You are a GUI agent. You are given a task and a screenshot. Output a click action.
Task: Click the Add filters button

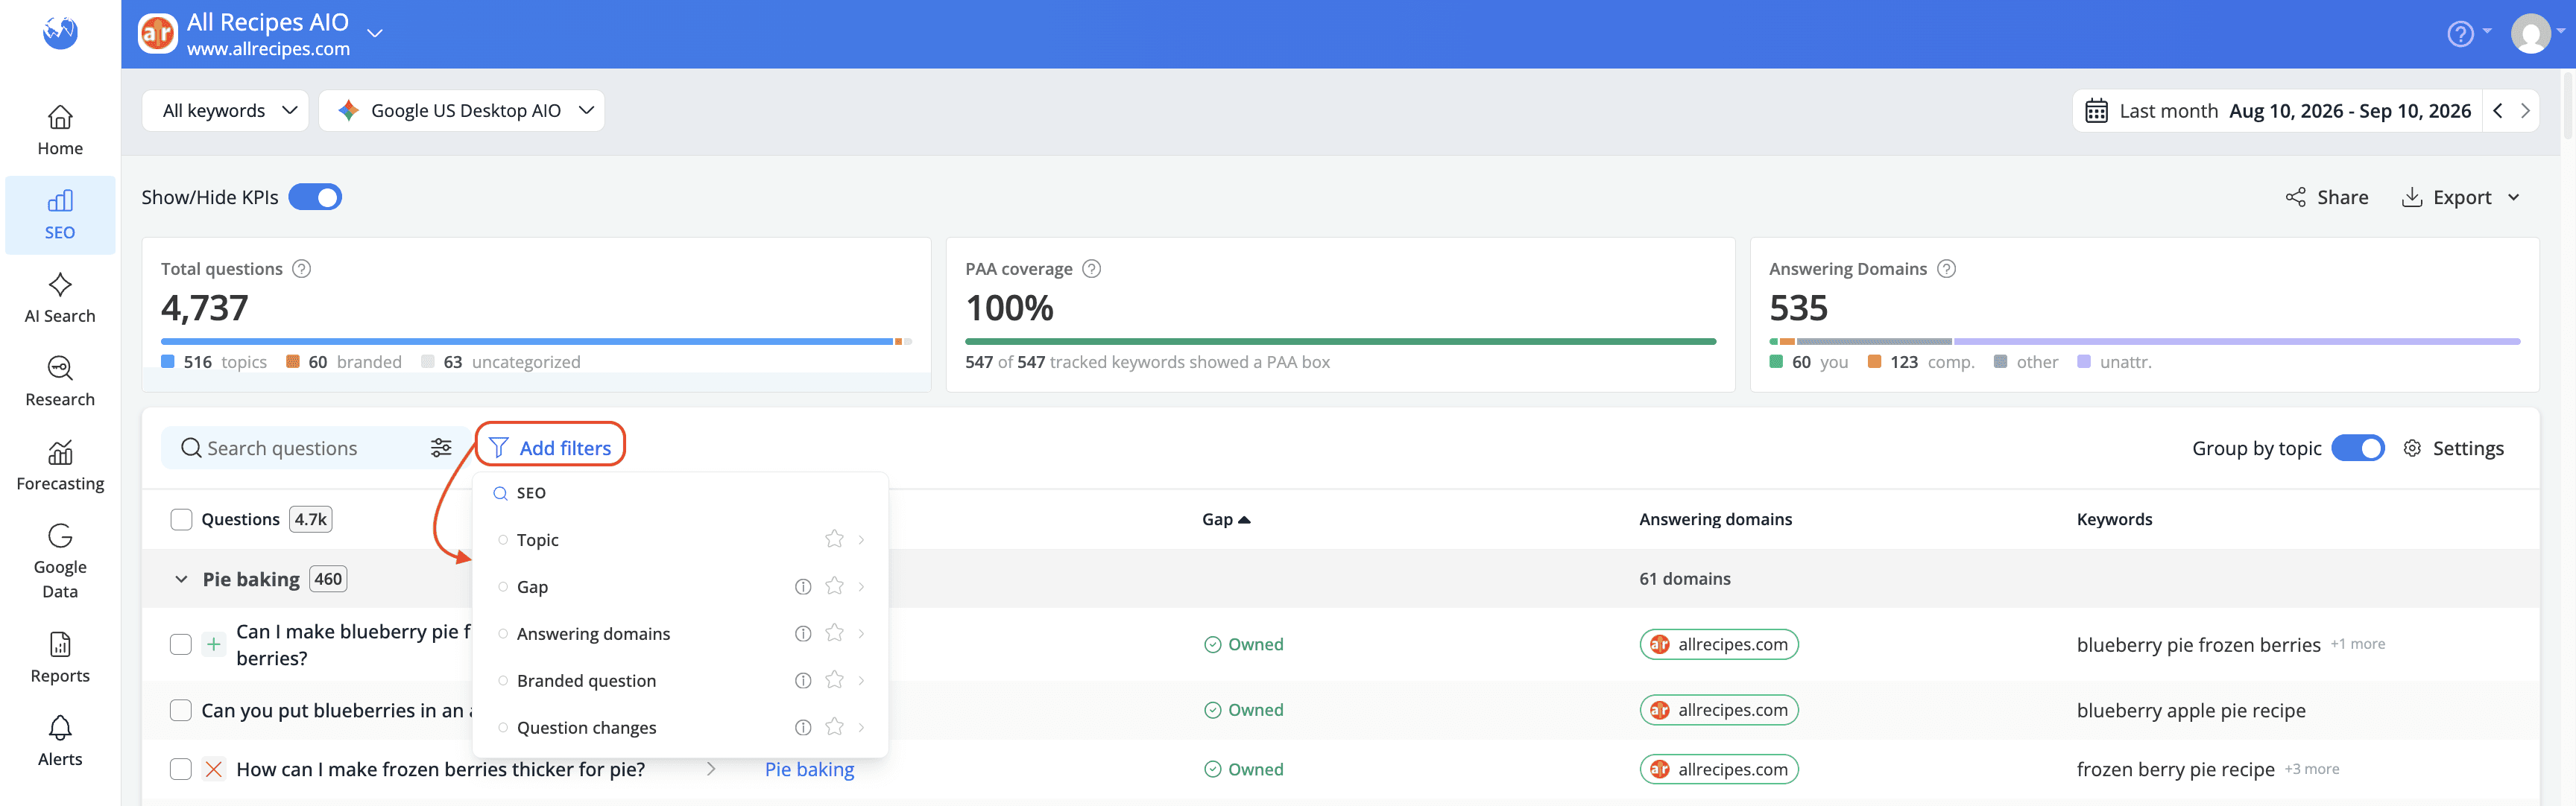[x=550, y=448]
